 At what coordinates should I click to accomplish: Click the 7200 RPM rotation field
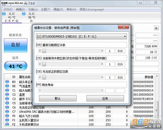(x=147, y=46)
